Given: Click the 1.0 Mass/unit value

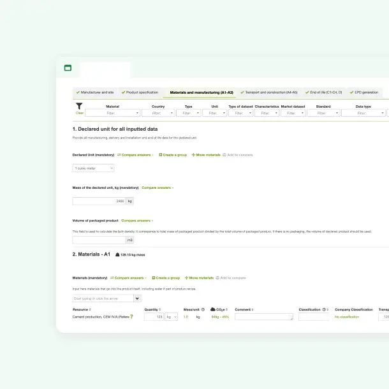Looking at the screenshot, I should pyautogui.click(x=186, y=317).
